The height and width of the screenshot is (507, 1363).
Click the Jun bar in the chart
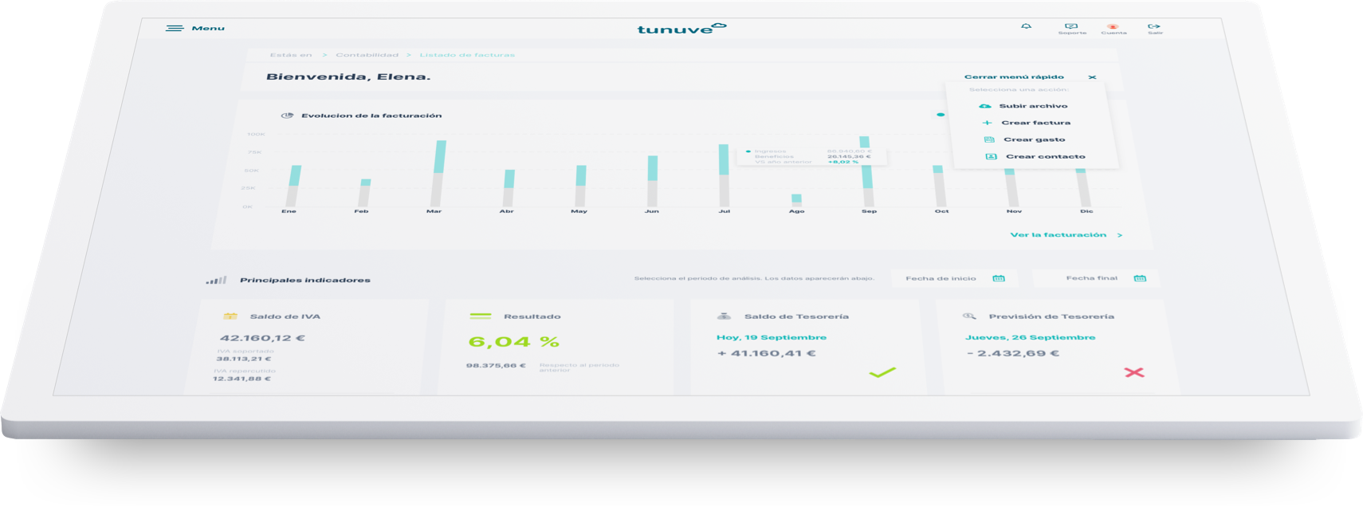click(652, 181)
